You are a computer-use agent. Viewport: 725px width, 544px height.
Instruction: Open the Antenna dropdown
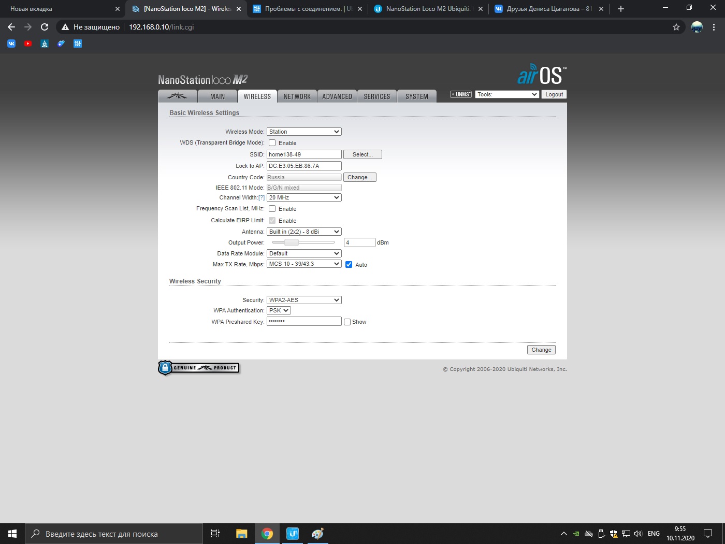(304, 232)
